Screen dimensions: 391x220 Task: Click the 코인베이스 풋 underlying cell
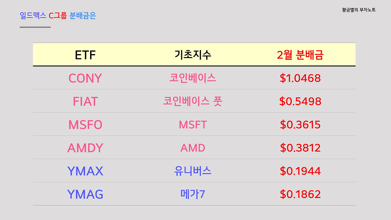coord(192,101)
